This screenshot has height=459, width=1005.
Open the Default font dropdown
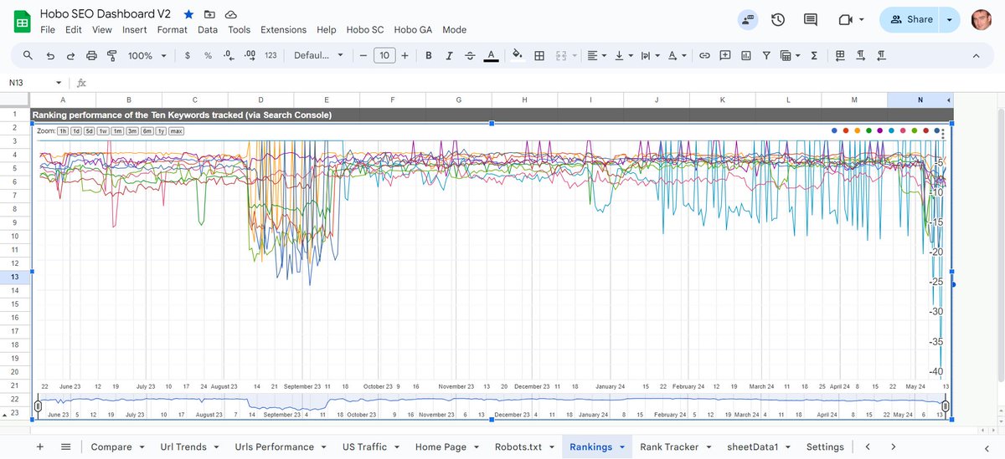(x=318, y=55)
